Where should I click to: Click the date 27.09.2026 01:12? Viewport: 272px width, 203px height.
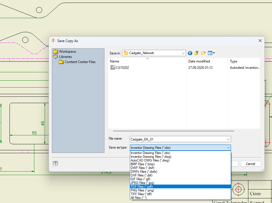tap(200, 68)
